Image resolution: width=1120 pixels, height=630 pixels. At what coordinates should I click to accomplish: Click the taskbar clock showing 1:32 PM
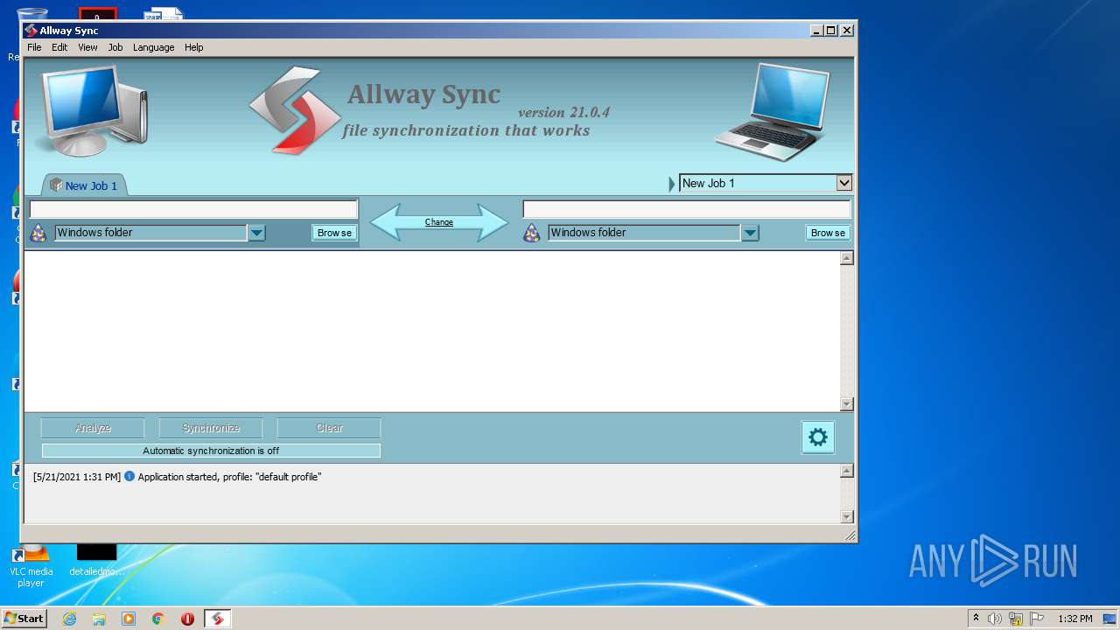pos(1075,619)
